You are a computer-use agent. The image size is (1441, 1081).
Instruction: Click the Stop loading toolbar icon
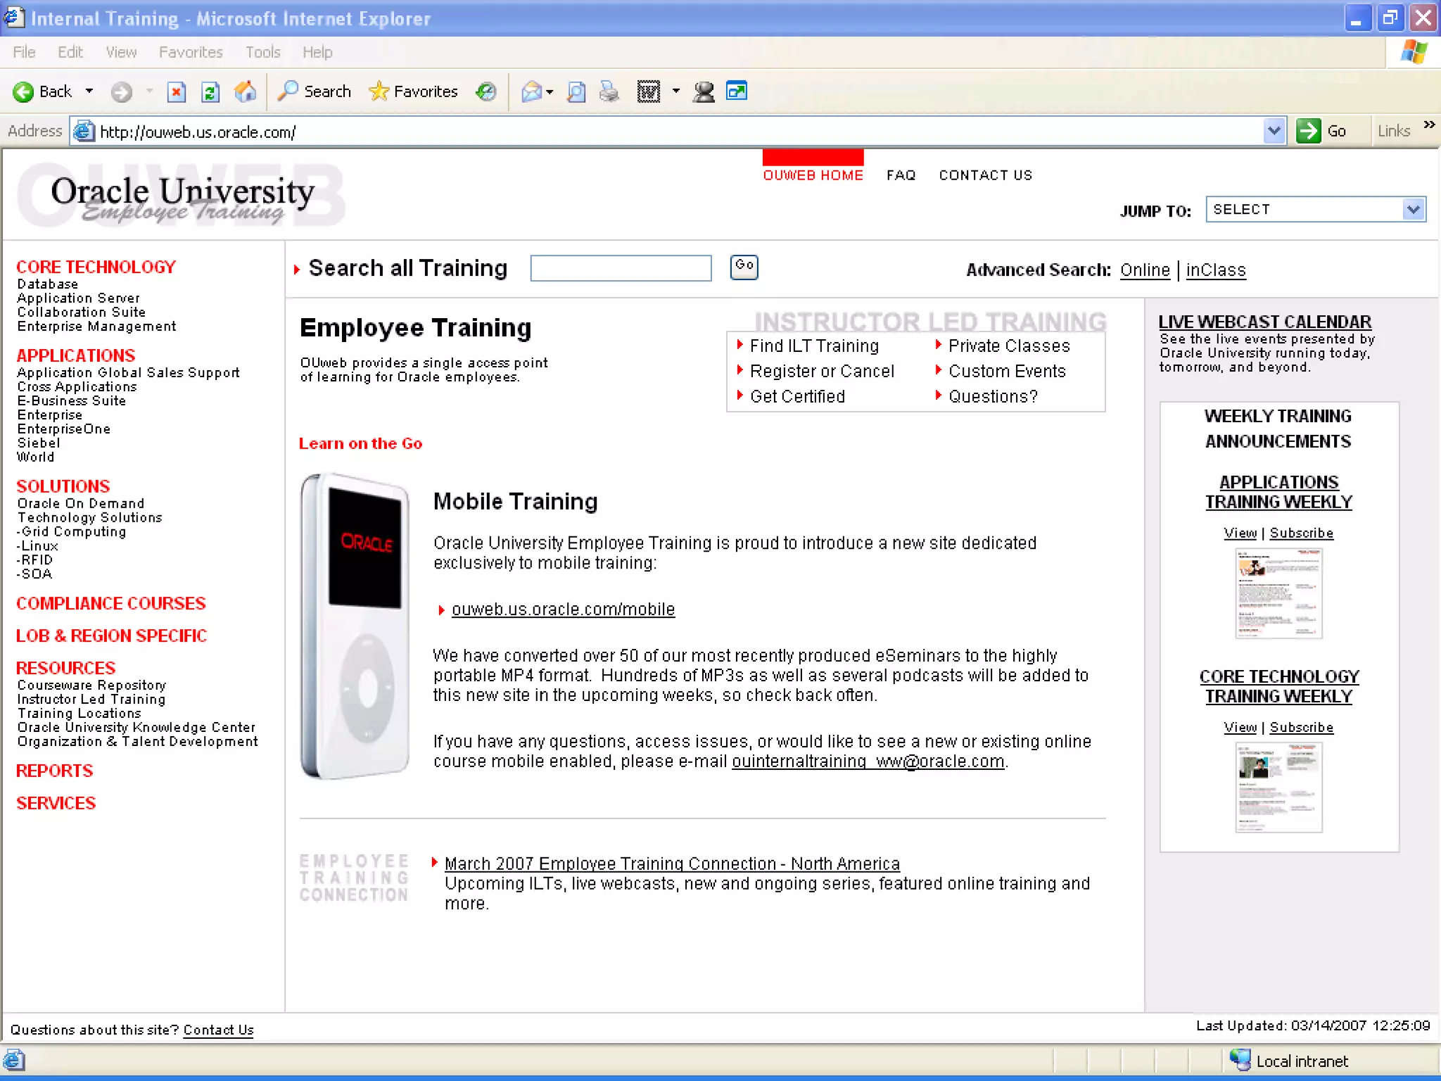tap(177, 92)
